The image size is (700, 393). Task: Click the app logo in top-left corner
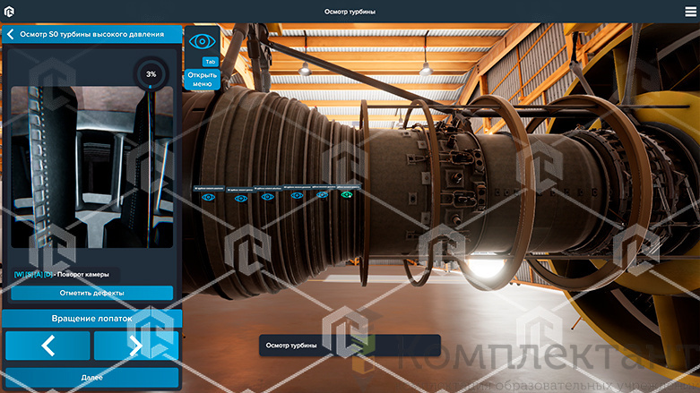(x=9, y=11)
